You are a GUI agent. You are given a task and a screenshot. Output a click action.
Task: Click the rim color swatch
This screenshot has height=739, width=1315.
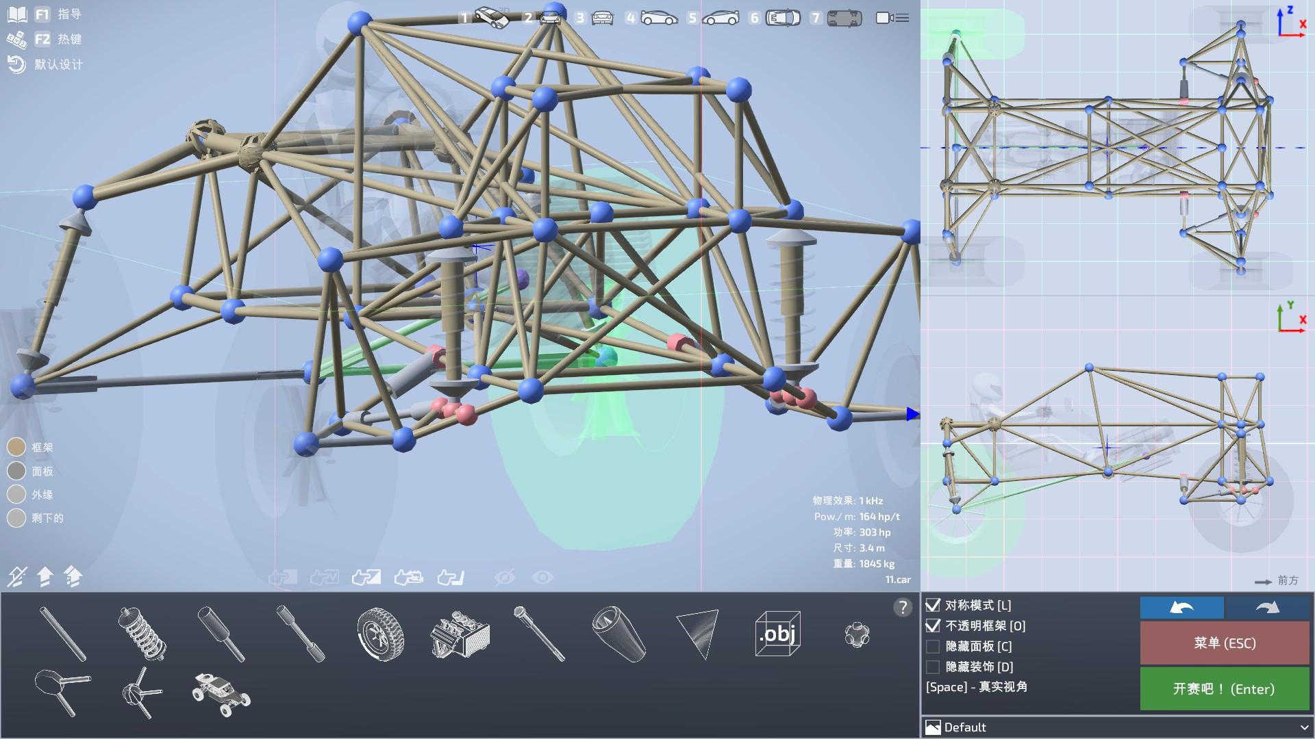16,494
